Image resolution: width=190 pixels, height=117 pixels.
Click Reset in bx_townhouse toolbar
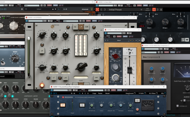pos(107,93)
